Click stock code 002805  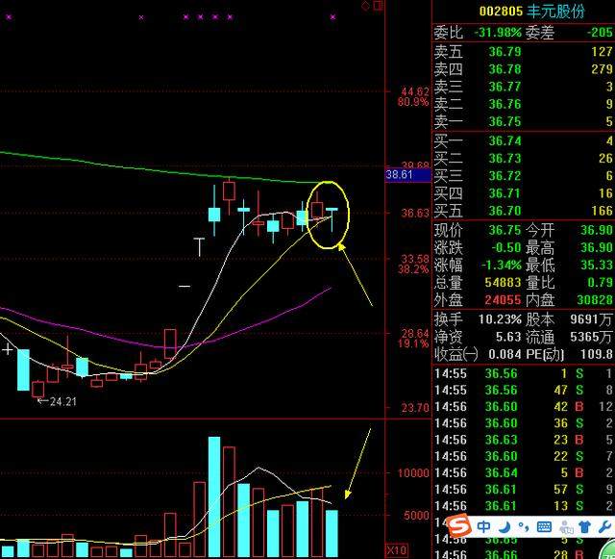coord(501,11)
